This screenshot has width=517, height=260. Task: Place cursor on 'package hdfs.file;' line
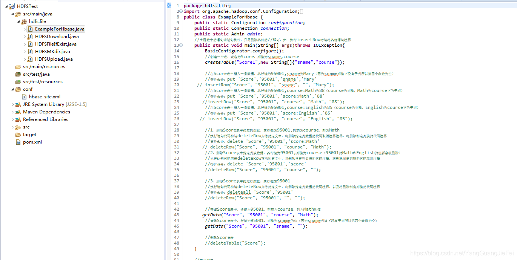tap(207, 6)
